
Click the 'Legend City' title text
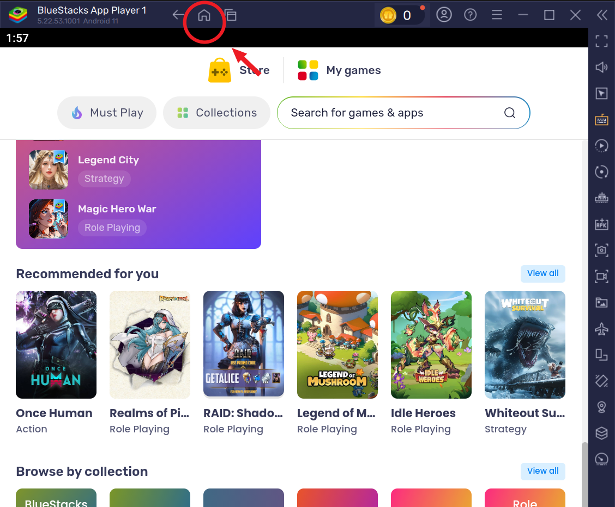tap(108, 160)
